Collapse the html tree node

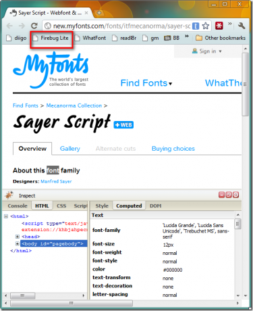click(6, 216)
